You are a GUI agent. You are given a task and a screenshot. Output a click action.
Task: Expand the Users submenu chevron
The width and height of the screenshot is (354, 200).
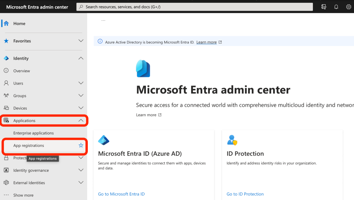coord(81,83)
